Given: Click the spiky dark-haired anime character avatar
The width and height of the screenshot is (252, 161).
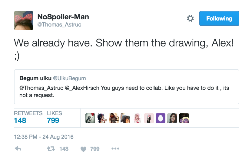Looking at the screenshot, I should pyautogui.click(x=102, y=118).
